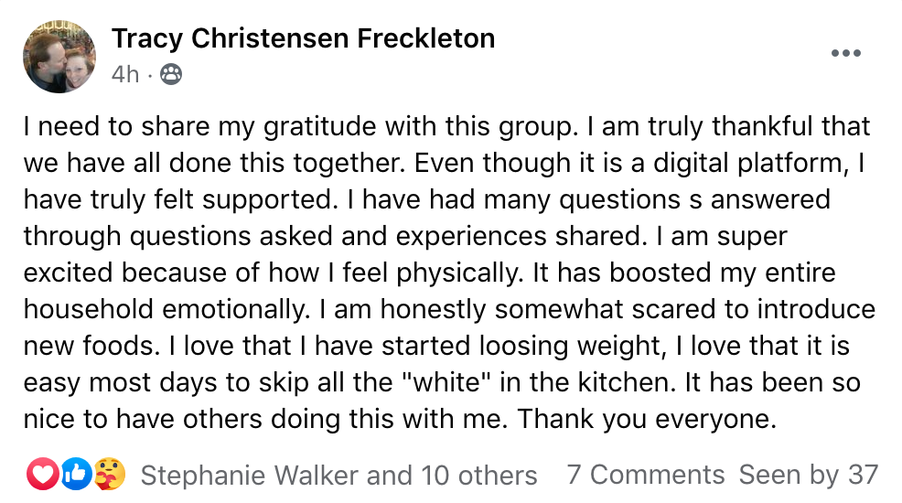Click the blue thumbs-up Like reaction icon
This screenshot has height=503, width=902.
click(x=77, y=475)
